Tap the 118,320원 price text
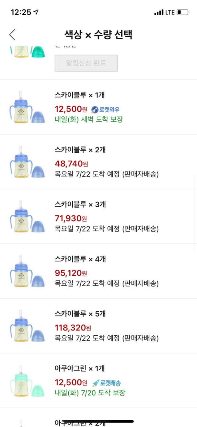Screen dimensions: 197x427 point(73,328)
